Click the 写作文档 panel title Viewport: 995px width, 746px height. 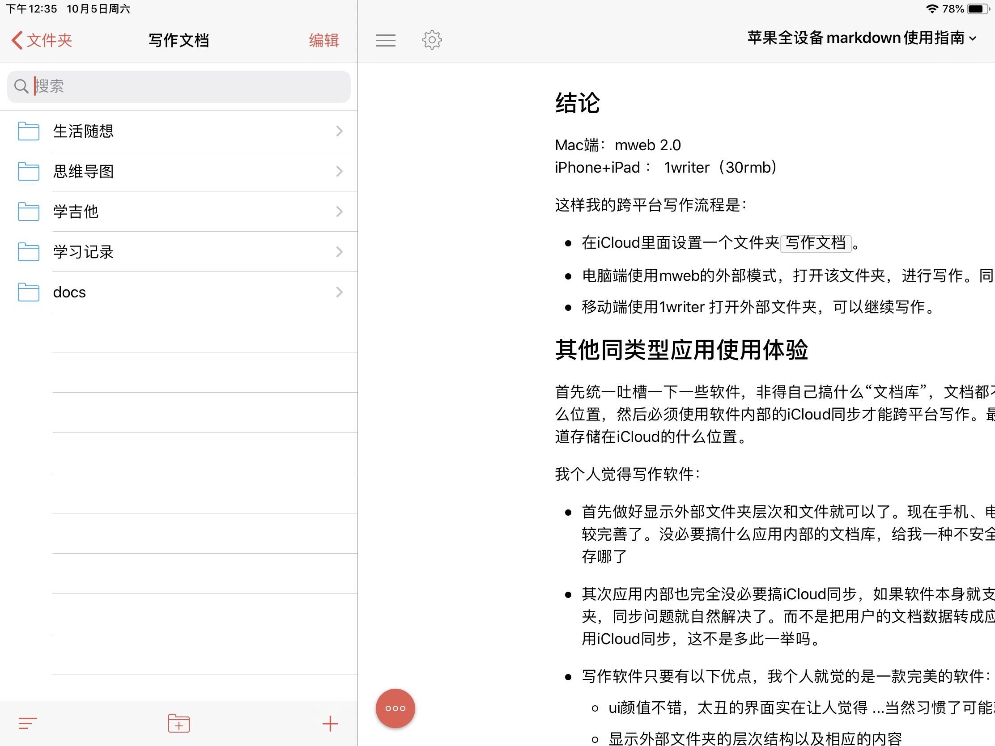pos(179,40)
